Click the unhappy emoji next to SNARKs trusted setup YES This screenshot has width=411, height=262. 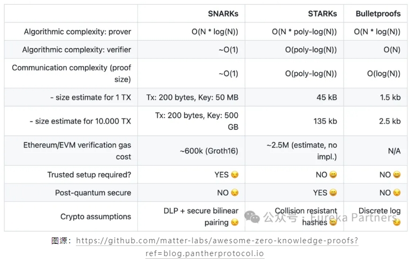235,175
